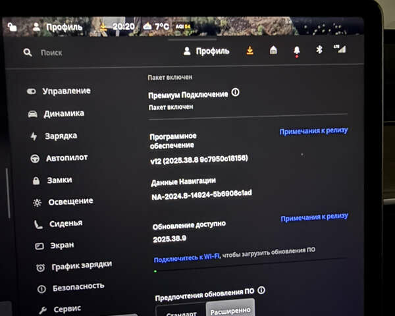Open the notifications bell icon
The width and height of the screenshot is (395, 316).
point(297,51)
